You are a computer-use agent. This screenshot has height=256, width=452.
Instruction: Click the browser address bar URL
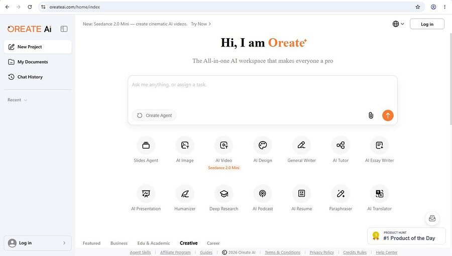click(75, 7)
